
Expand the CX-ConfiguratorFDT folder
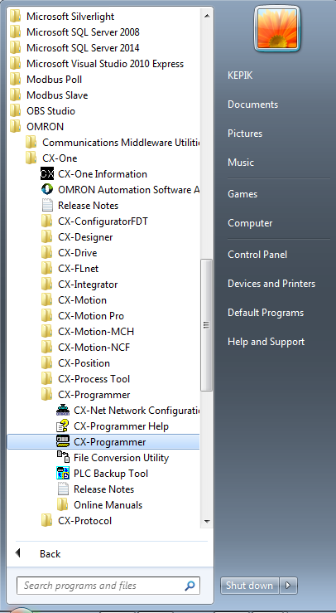95,221
